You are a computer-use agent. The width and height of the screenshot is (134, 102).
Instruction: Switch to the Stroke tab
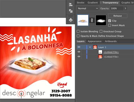(81, 3)
